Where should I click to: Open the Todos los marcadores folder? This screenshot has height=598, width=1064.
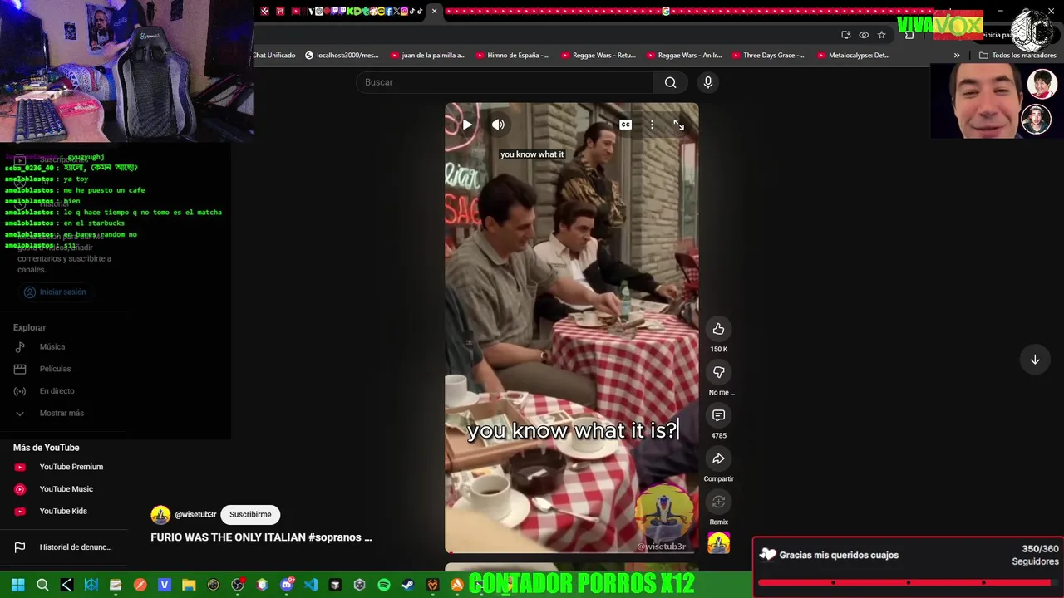pyautogui.click(x=1017, y=56)
